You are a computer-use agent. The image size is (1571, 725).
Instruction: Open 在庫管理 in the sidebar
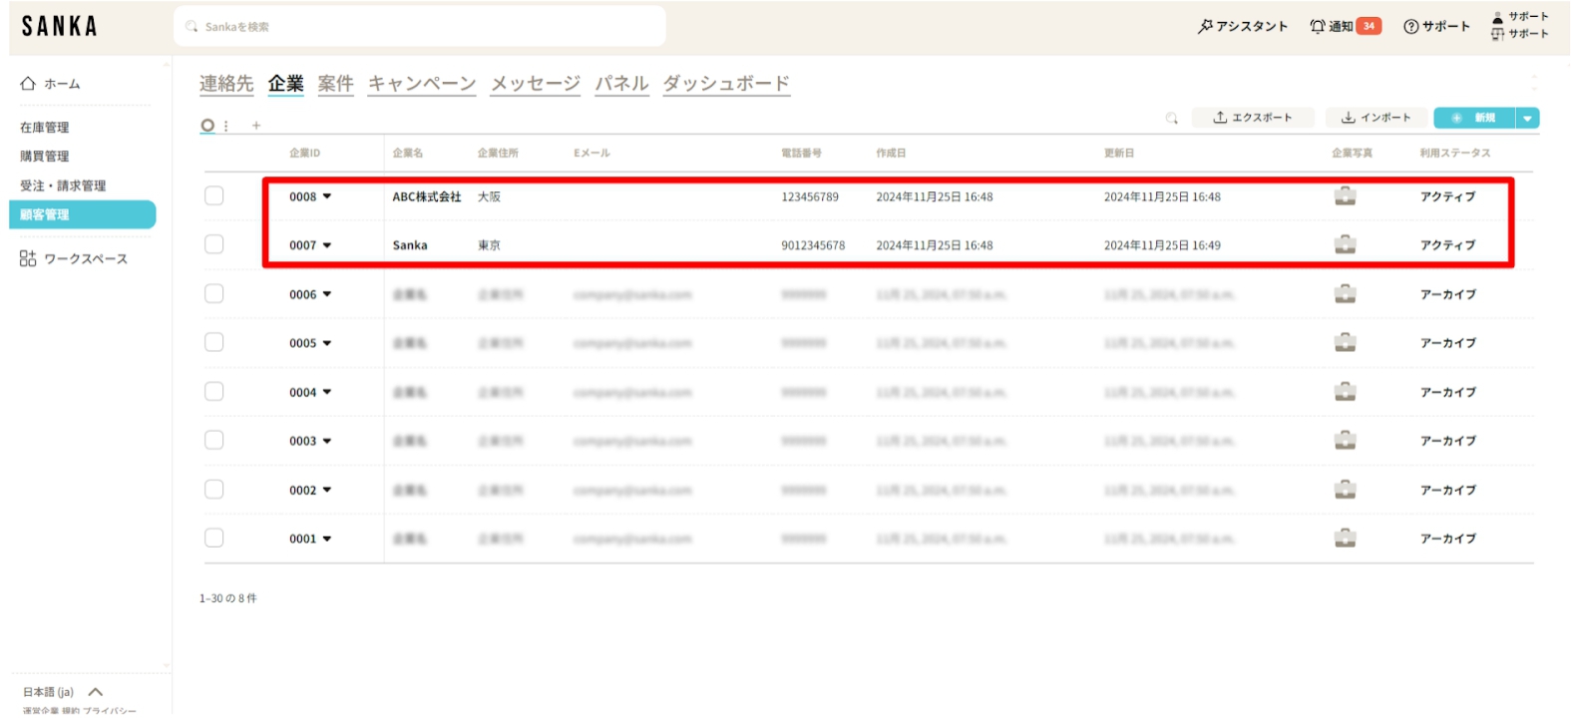click(45, 128)
